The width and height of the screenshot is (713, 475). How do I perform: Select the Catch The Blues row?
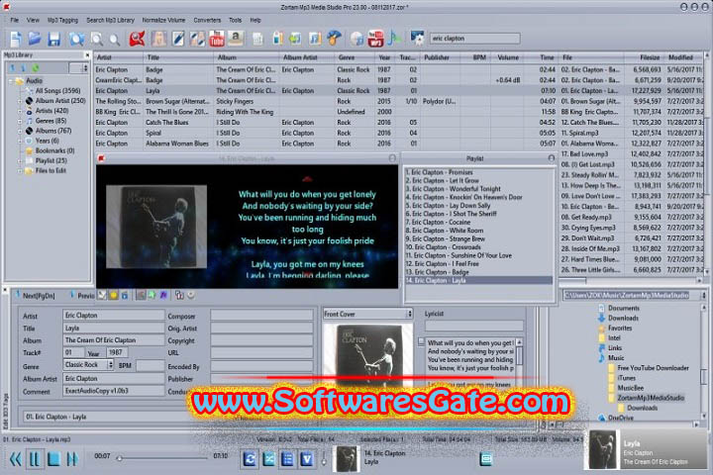(x=399, y=123)
